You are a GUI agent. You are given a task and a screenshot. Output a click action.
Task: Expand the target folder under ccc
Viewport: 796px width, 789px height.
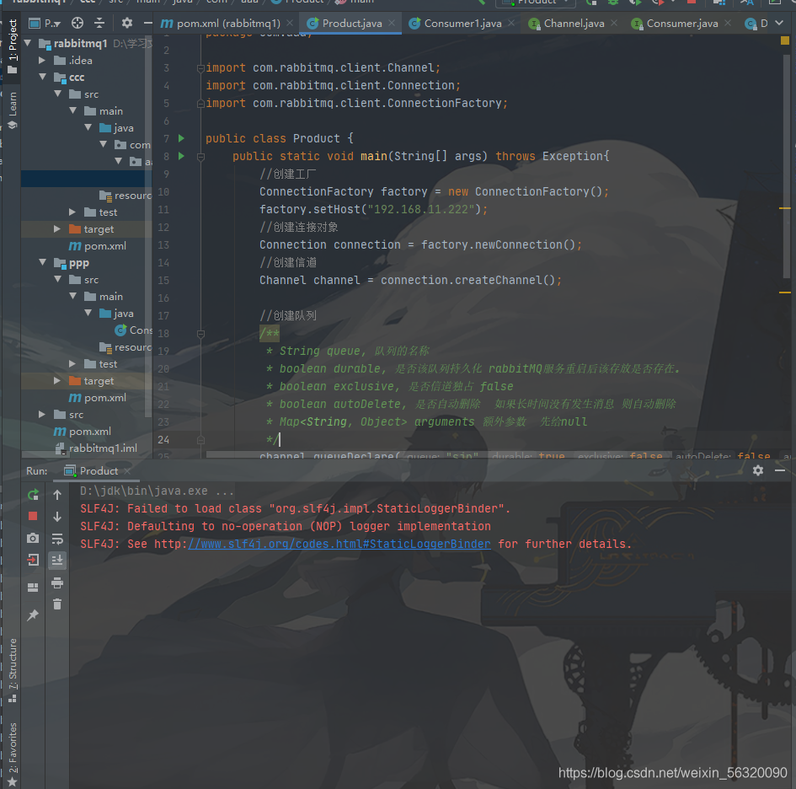coord(57,229)
